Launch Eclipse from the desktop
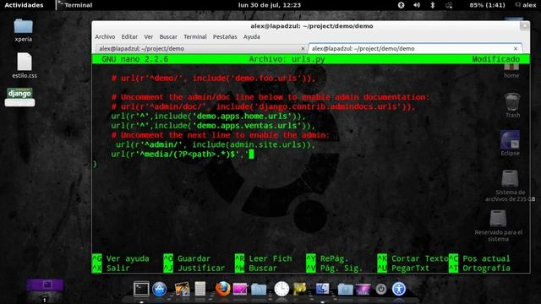The width and height of the screenshot is (541, 304). click(x=510, y=143)
